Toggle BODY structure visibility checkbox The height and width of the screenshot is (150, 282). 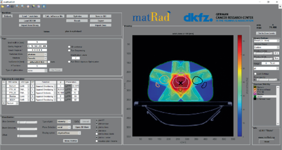[255, 97]
